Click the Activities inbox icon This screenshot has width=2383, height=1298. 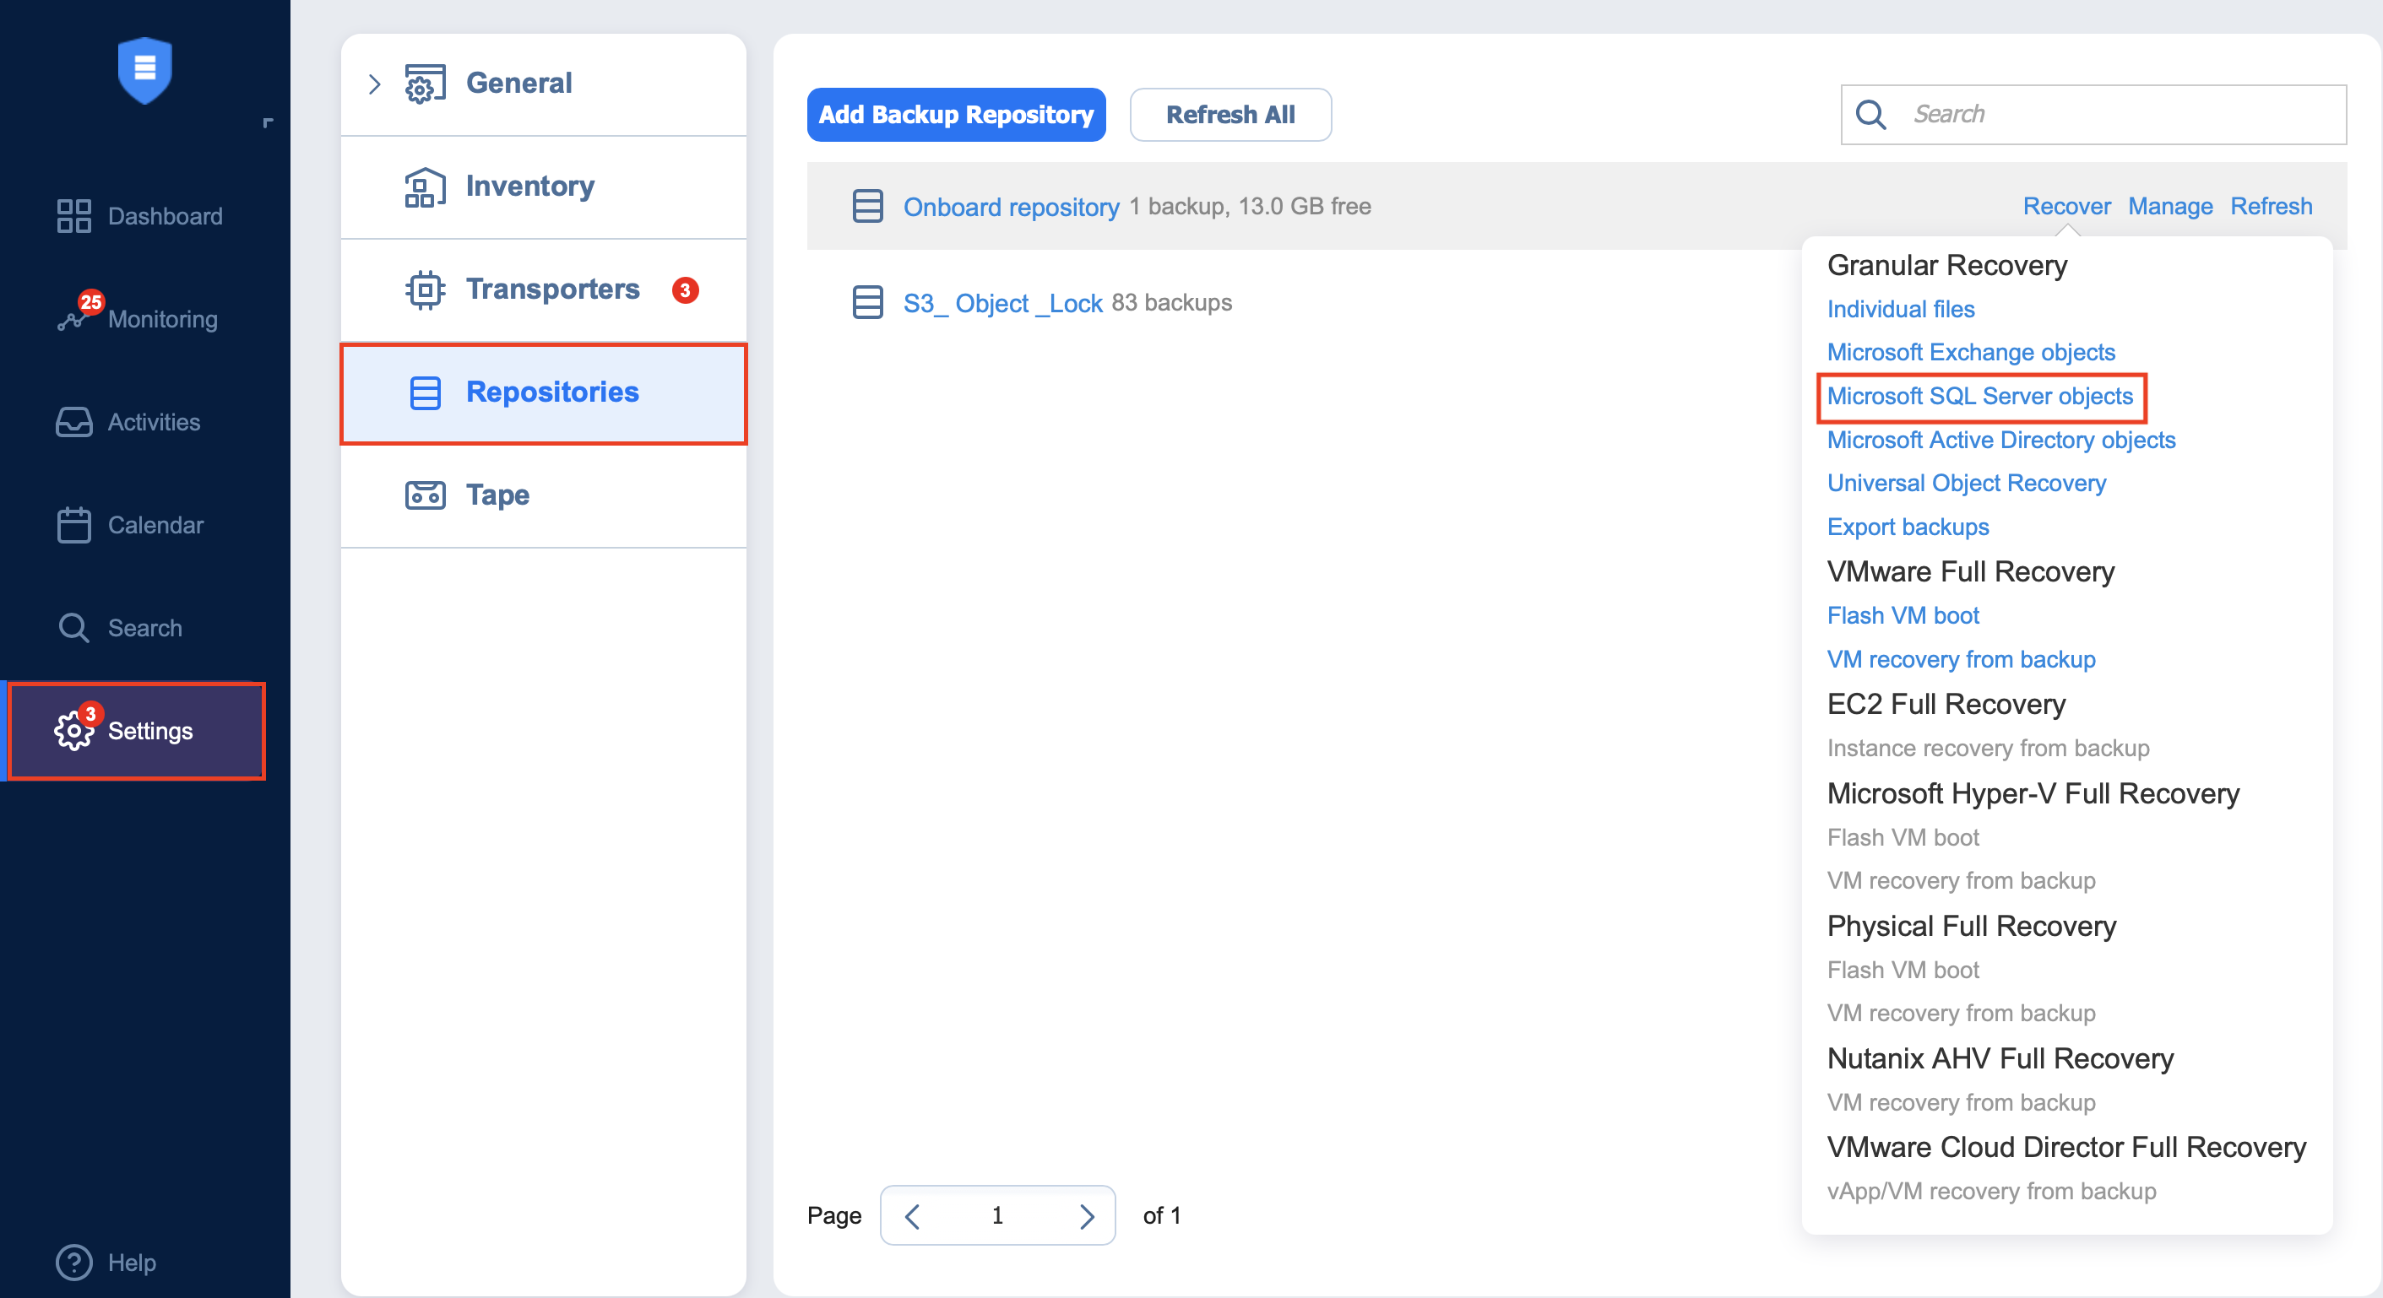pyautogui.click(x=74, y=423)
